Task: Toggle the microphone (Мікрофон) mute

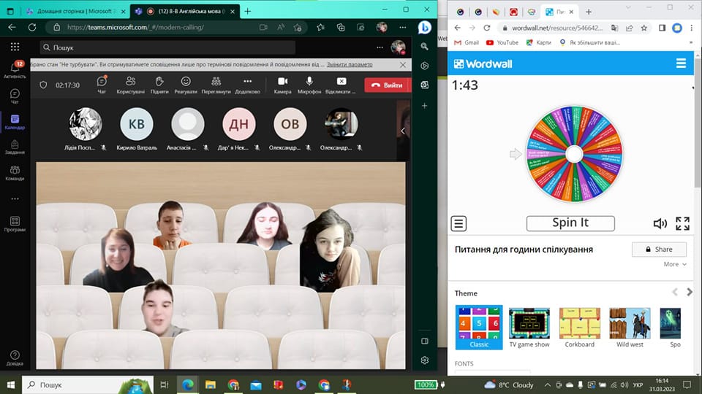Action: coord(310,84)
